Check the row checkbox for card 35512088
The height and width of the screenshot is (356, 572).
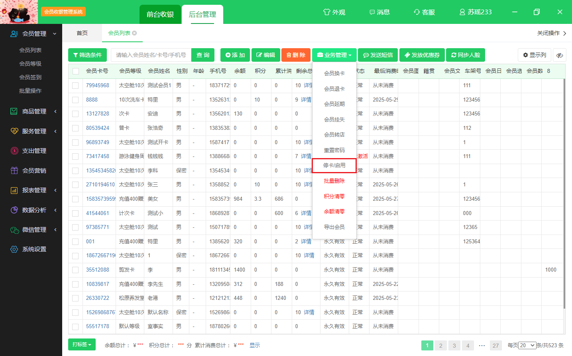(x=75, y=270)
